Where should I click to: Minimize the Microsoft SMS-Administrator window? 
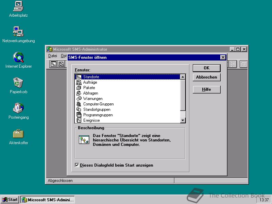coord(233,49)
